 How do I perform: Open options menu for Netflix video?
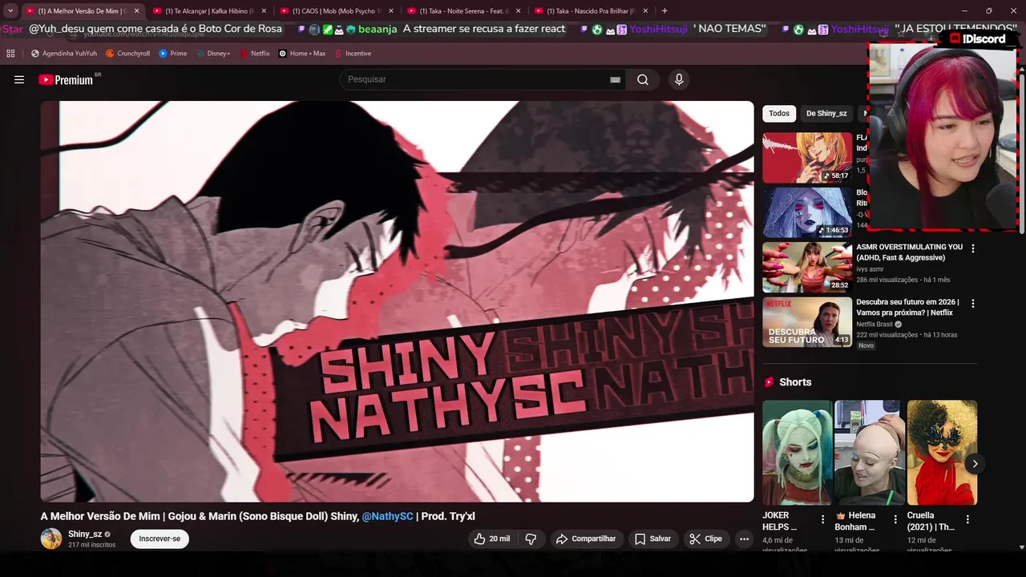973,304
